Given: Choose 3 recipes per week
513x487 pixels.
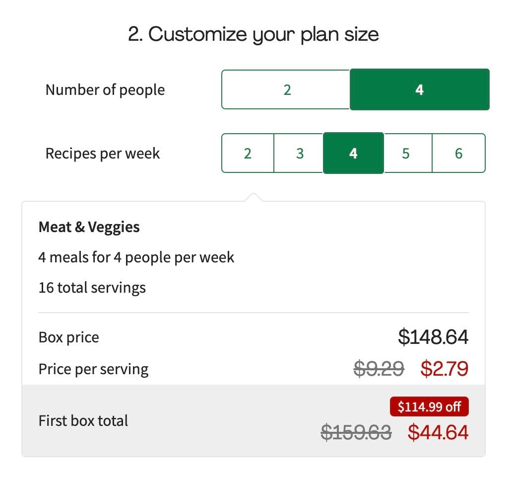Looking at the screenshot, I should click(300, 153).
